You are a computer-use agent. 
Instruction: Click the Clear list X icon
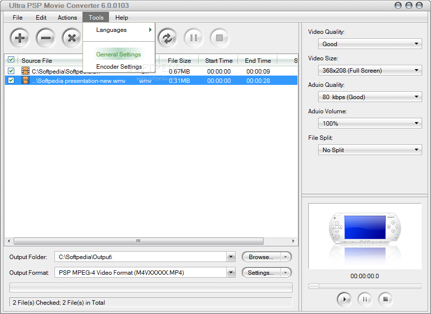pyautogui.click(x=72, y=38)
